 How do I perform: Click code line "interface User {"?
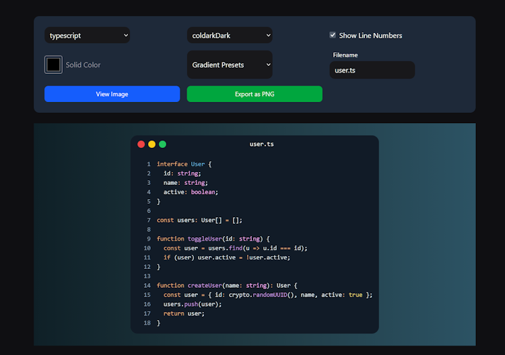coord(184,164)
